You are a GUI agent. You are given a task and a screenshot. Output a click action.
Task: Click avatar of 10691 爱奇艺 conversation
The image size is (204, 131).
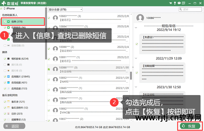[x=55, y=59]
